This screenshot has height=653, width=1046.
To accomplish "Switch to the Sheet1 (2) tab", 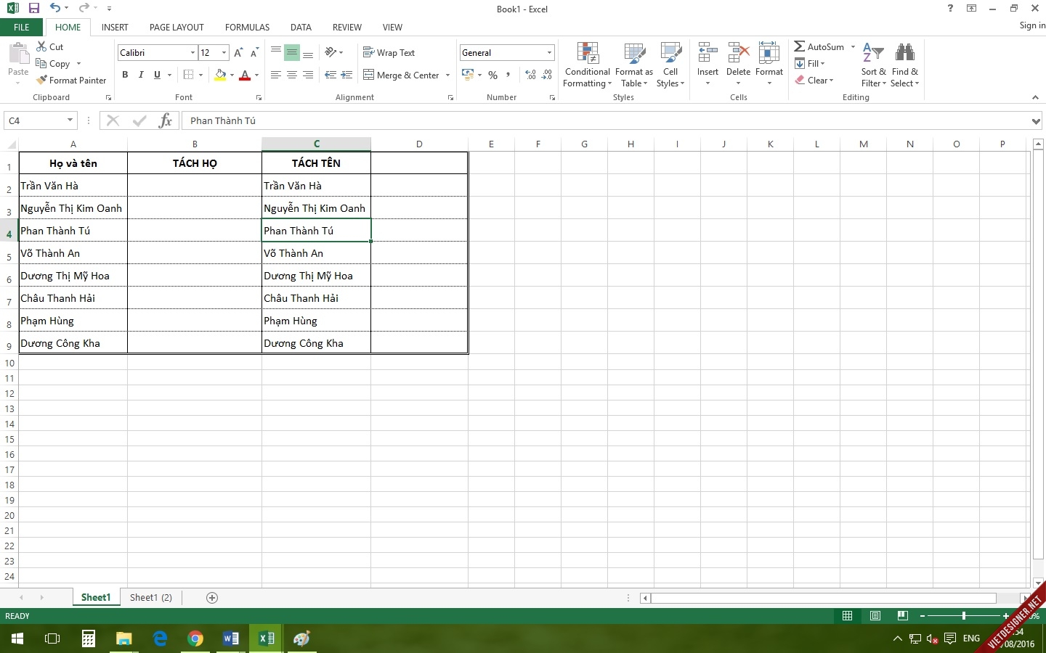I will 151,597.
